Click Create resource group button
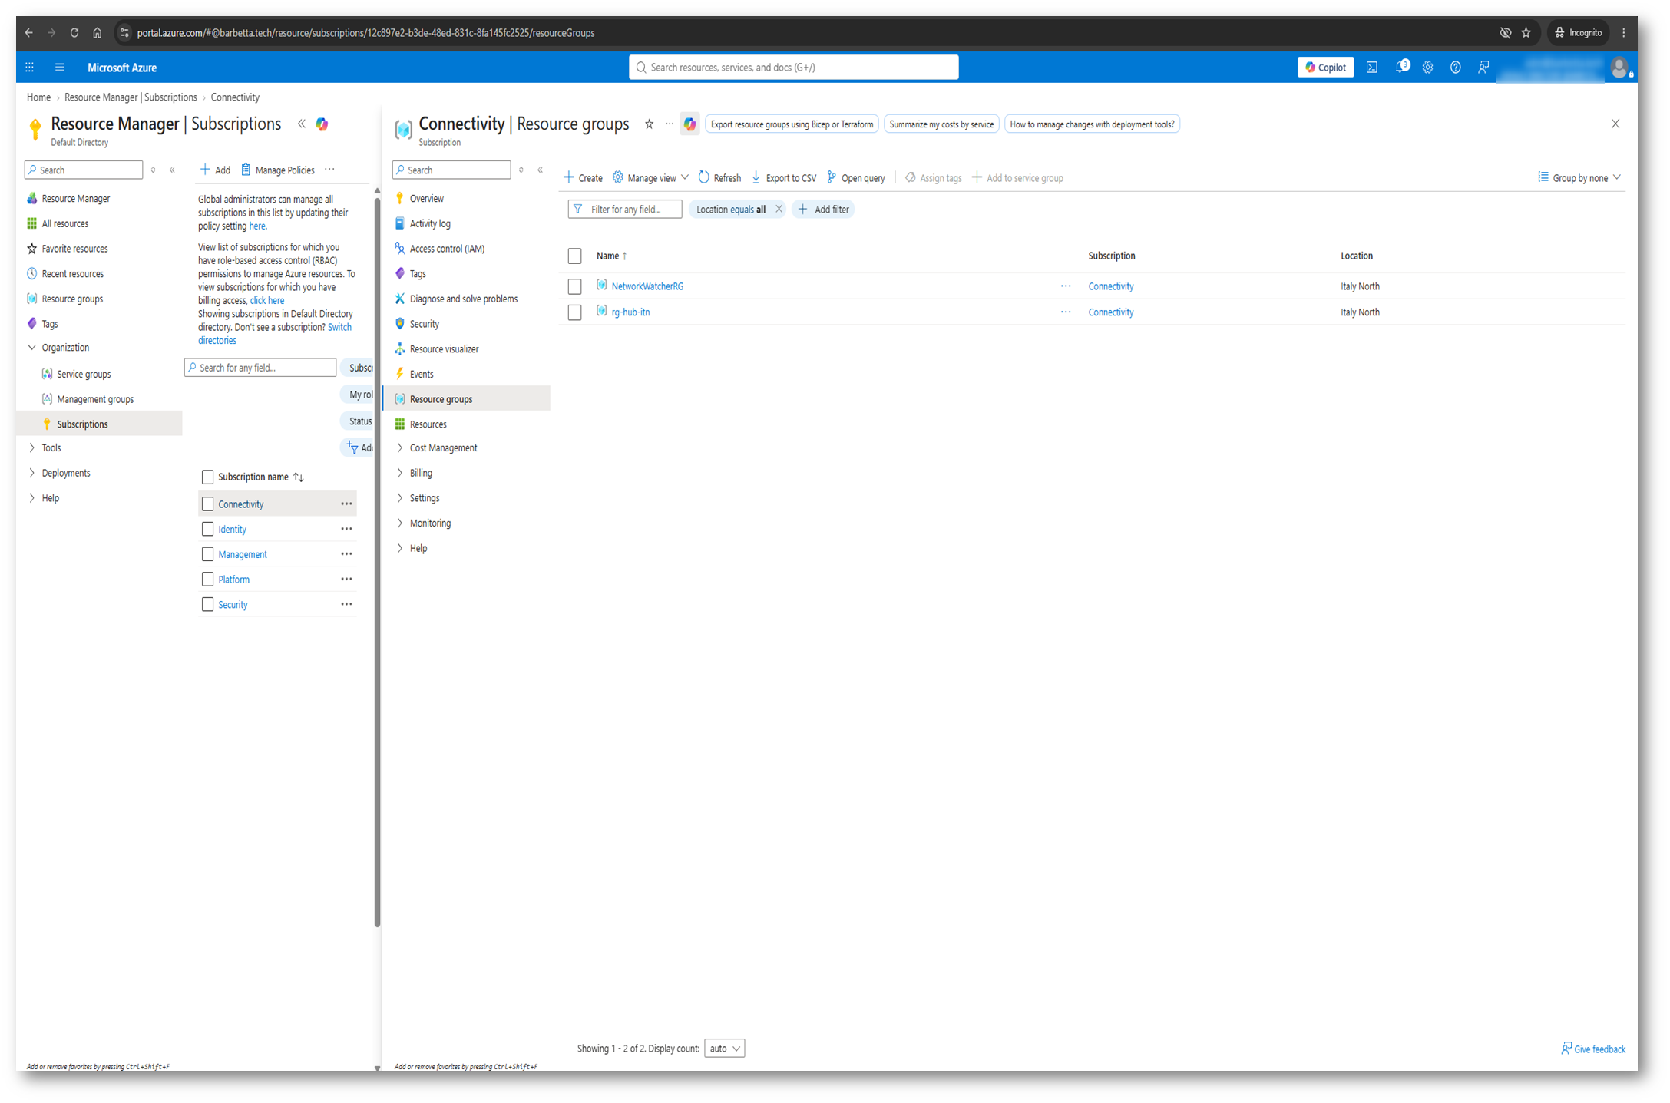This screenshot has height=1103, width=1670. [584, 178]
